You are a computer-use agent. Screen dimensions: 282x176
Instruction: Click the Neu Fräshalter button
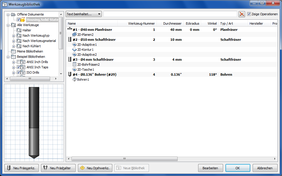58,168
